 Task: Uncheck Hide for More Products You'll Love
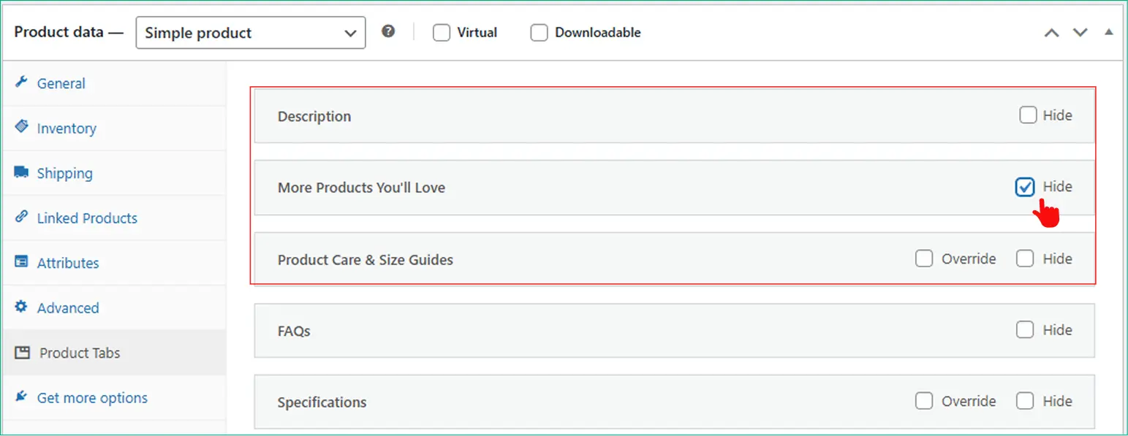pos(1025,187)
